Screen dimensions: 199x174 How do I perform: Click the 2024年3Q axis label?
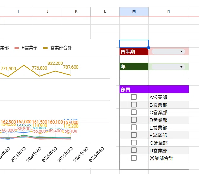click(18, 155)
